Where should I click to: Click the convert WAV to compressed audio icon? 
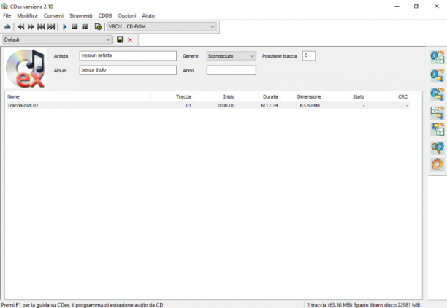[438, 112]
